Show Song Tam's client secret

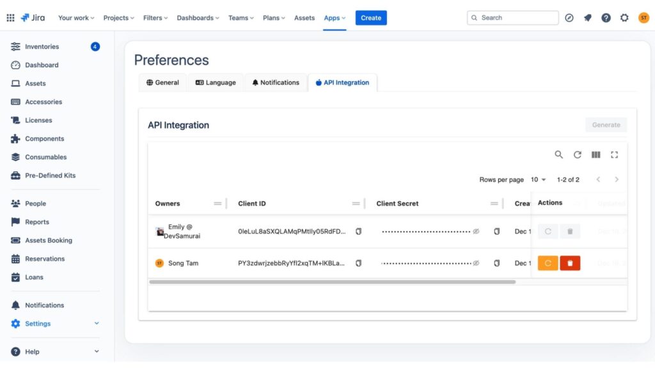(x=476, y=263)
